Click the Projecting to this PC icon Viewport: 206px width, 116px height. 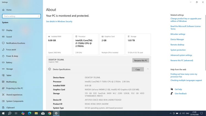pyautogui.click(x=3, y=88)
